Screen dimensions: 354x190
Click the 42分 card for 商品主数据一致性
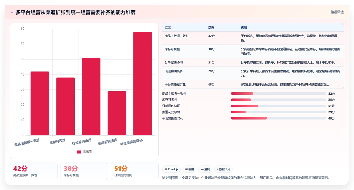[x=34, y=171]
